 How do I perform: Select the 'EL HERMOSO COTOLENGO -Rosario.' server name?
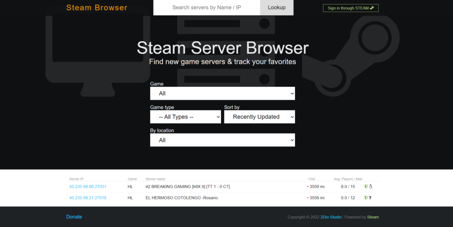pos(182,198)
